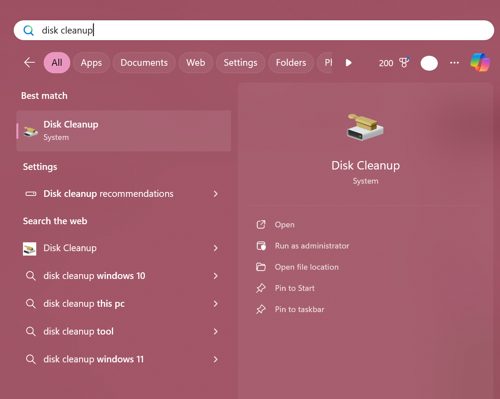Click the Pin to Start pin icon

[x=261, y=288]
